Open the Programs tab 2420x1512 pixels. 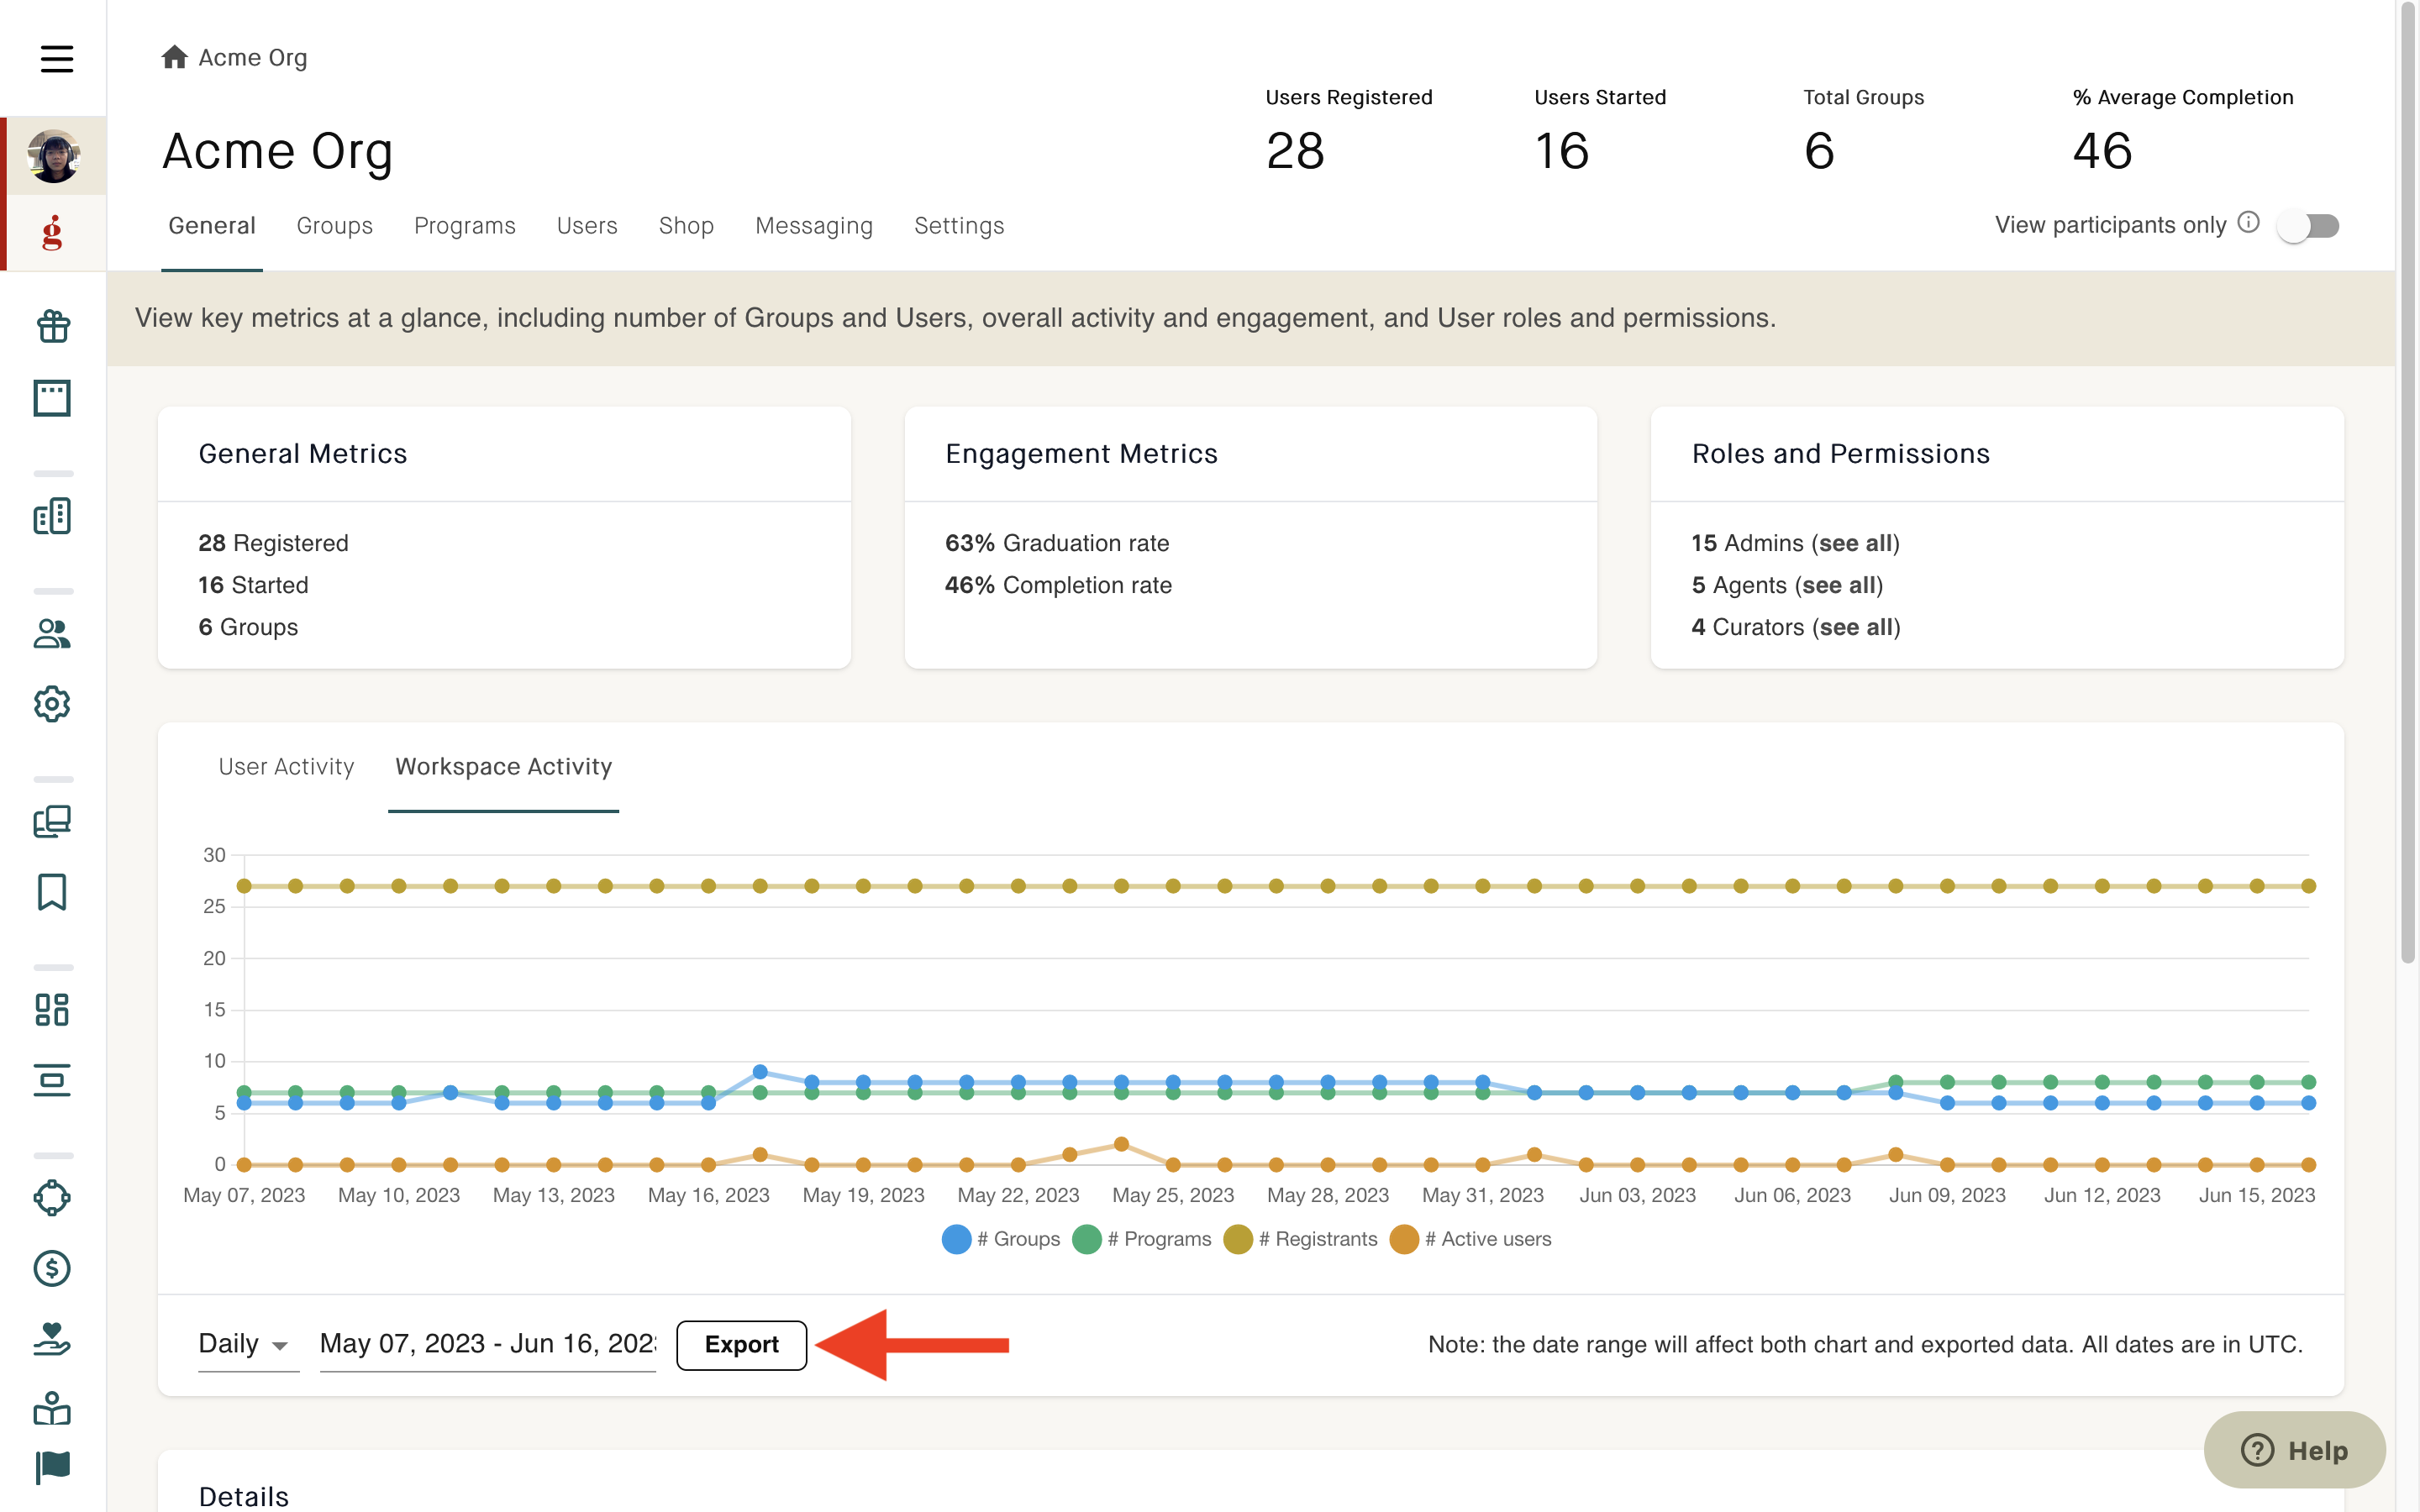coord(465,226)
